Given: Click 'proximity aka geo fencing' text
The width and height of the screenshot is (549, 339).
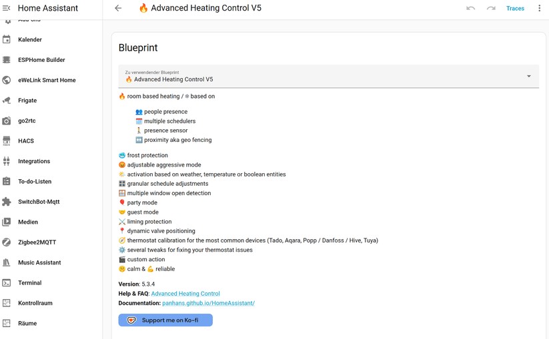Looking at the screenshot, I should pos(178,140).
